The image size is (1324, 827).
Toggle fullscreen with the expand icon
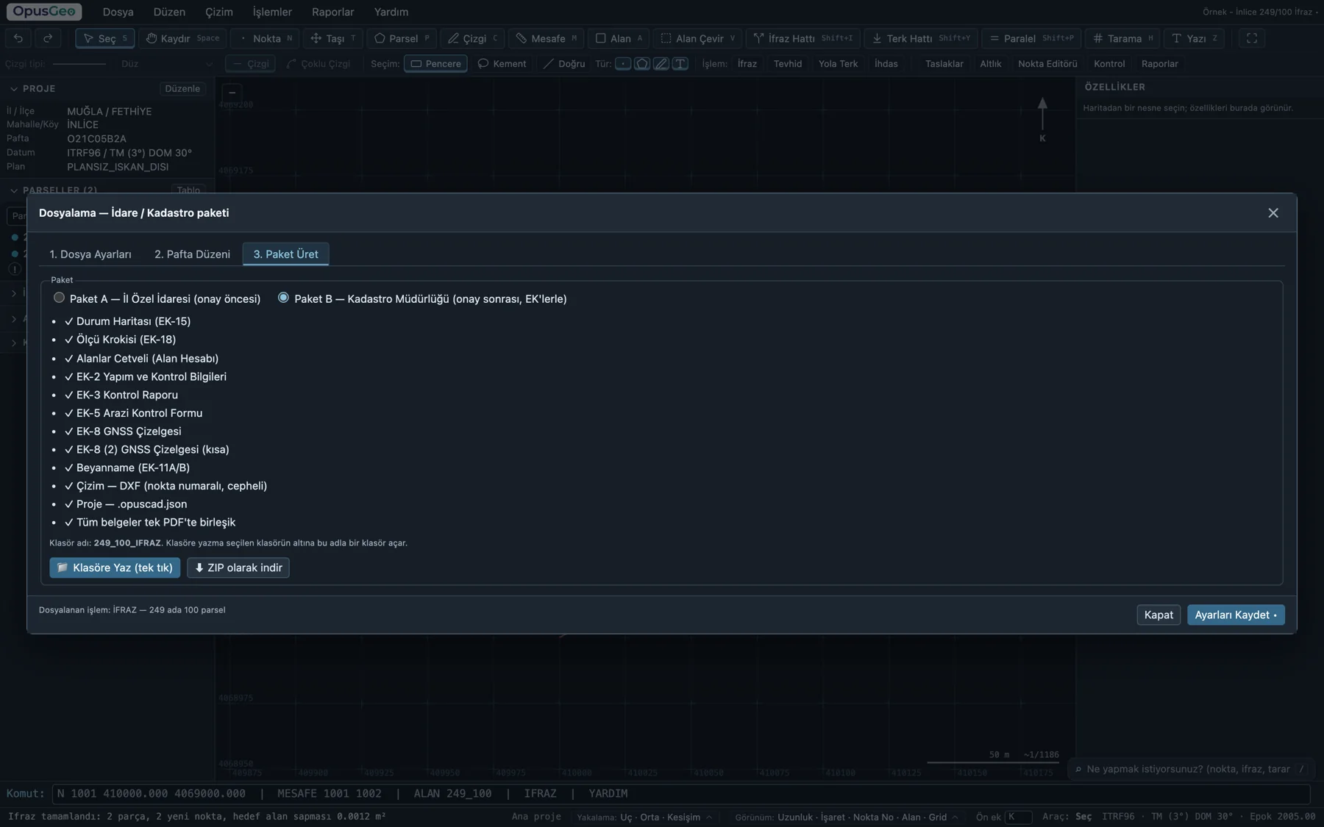click(x=1252, y=38)
